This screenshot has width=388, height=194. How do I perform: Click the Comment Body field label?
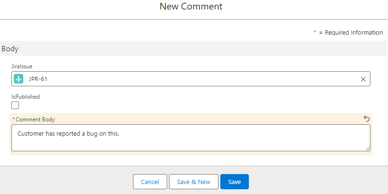[35, 120]
